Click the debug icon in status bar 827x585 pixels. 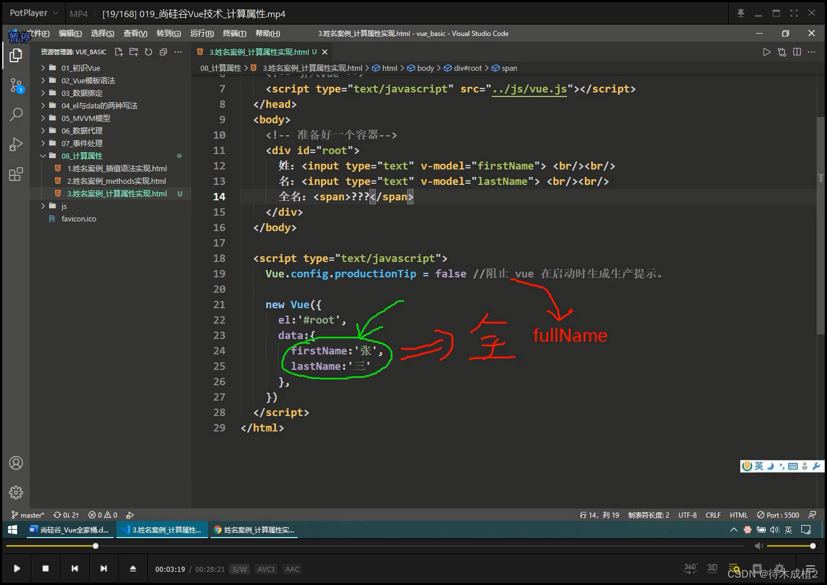click(130, 515)
